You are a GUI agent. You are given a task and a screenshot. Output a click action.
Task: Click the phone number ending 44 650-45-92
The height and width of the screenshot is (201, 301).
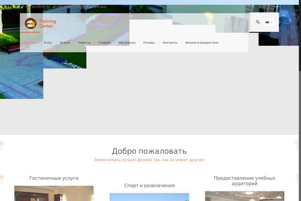37,7
